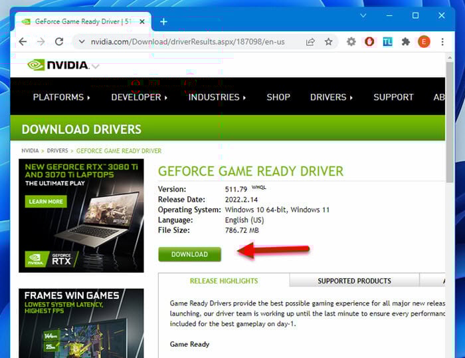Open the INDUSTRIES menu
465x358 pixels.
tap(217, 97)
